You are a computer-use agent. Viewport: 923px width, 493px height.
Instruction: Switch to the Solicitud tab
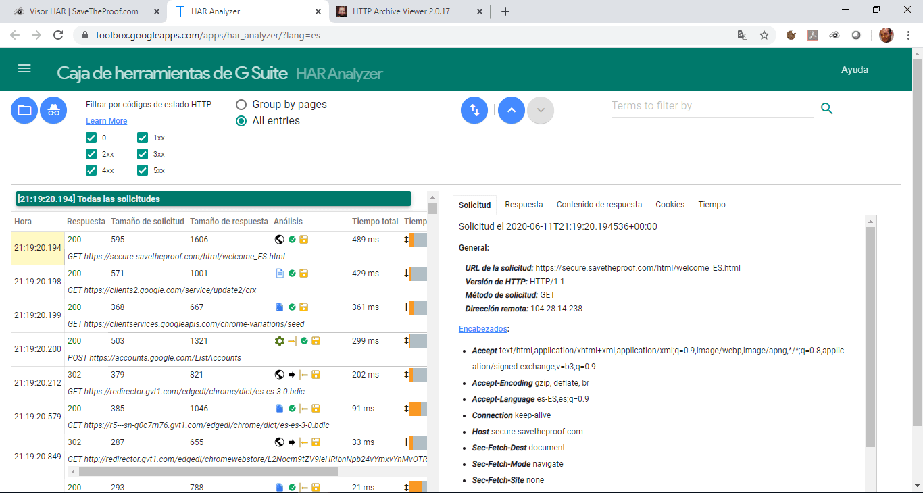point(474,205)
